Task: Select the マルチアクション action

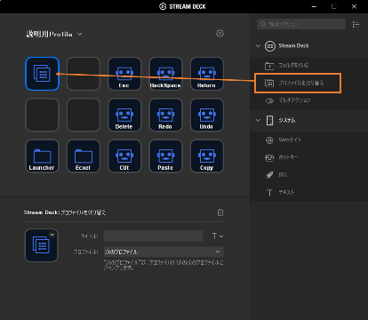Action: pyautogui.click(x=308, y=100)
